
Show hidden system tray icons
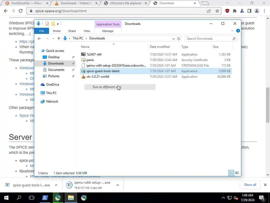[223, 198]
